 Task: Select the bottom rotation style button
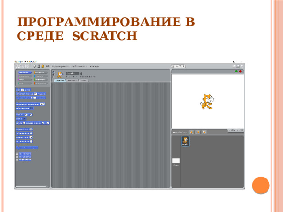coord(54,77)
